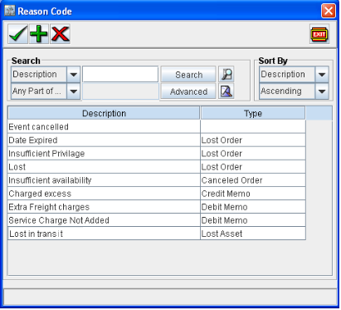Viewport: 341px width, 310px height.
Task: Click the EXIT icon in the toolbar
Action: (319, 34)
